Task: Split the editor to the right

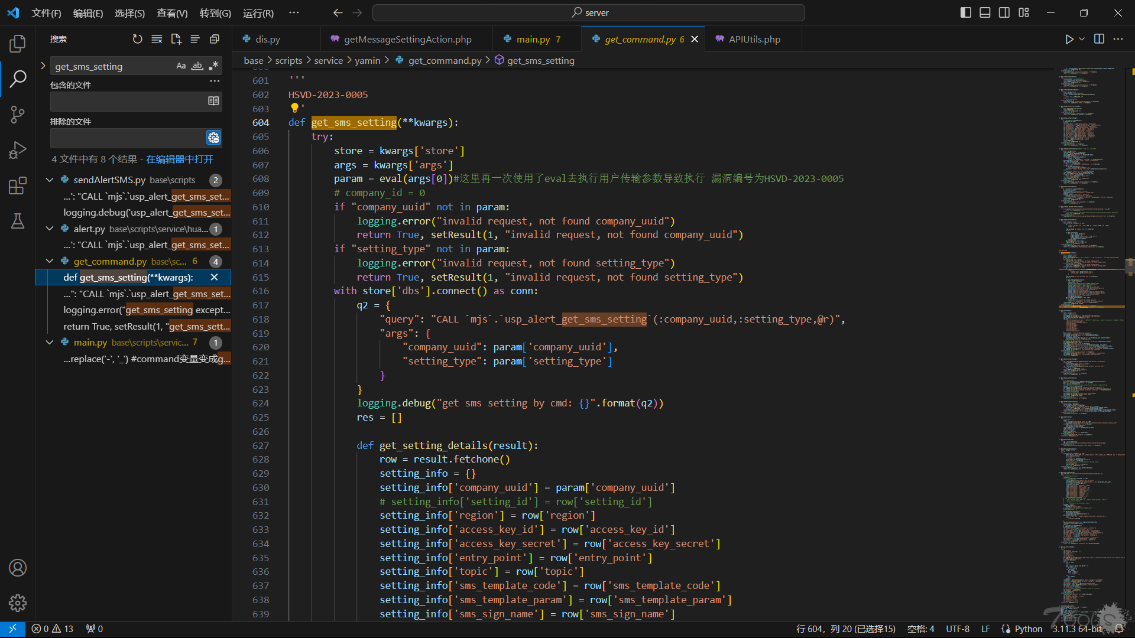Action: coord(1099,39)
